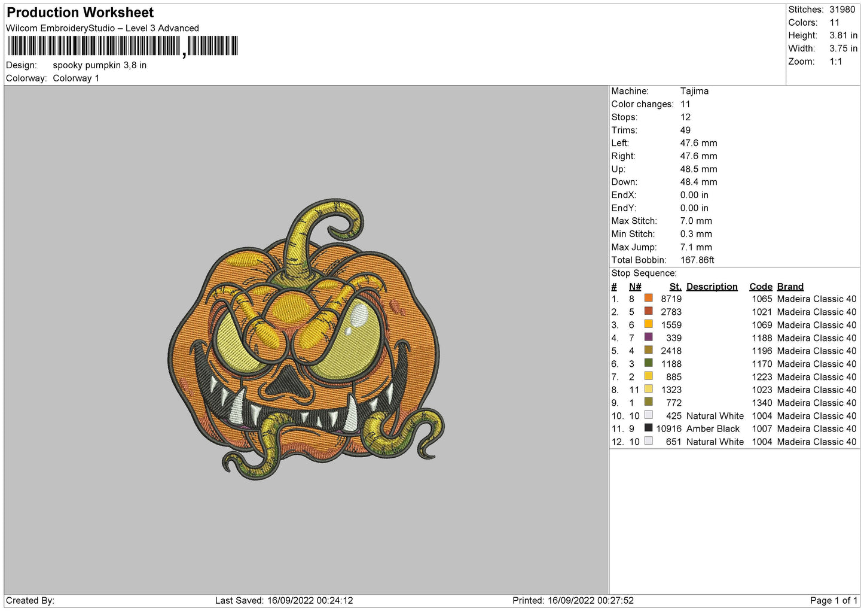
Task: Click the olive-gold swatch for code 1196
Action: coord(648,350)
